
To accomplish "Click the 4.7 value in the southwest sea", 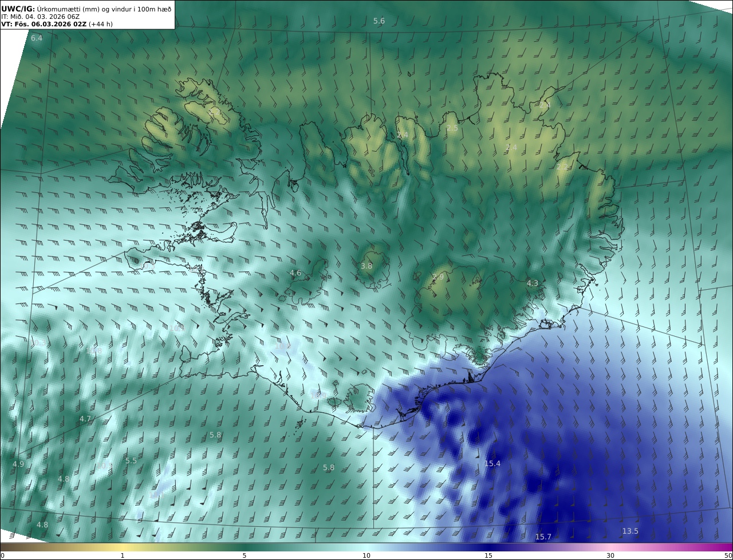I will (85, 419).
